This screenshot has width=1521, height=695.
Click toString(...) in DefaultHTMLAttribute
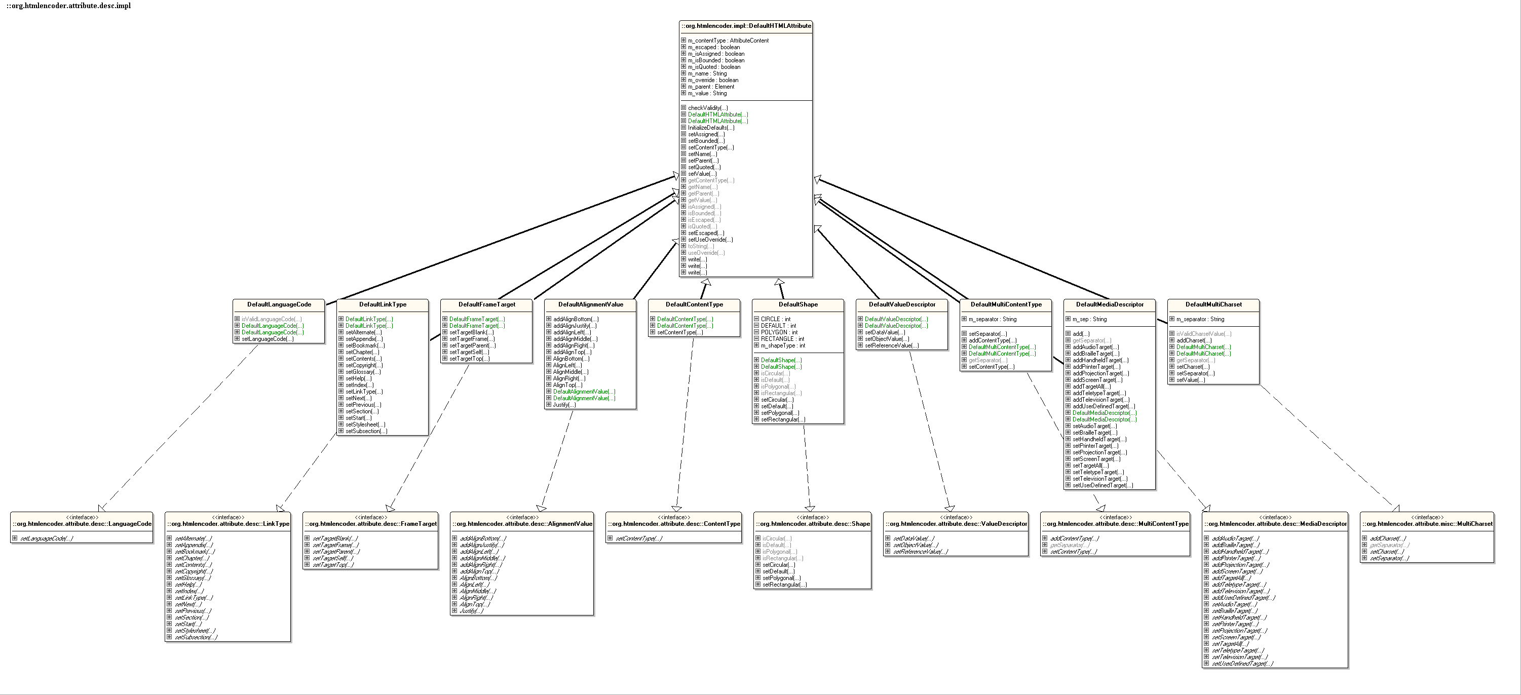pyautogui.click(x=701, y=246)
